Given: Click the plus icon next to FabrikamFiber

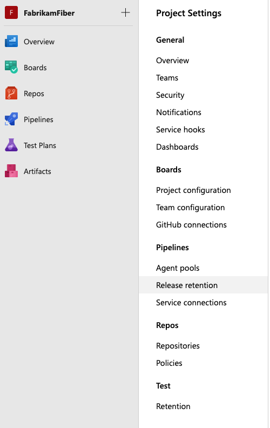Looking at the screenshot, I should click(x=125, y=12).
